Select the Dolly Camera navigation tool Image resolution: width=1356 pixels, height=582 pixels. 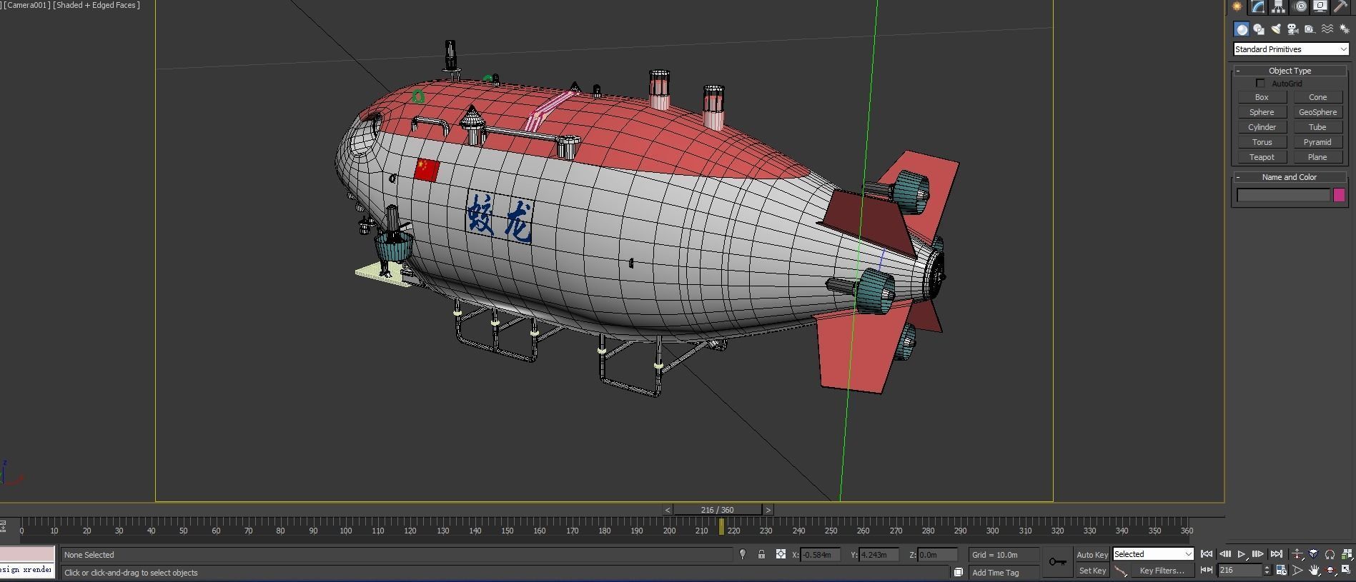(x=1297, y=554)
